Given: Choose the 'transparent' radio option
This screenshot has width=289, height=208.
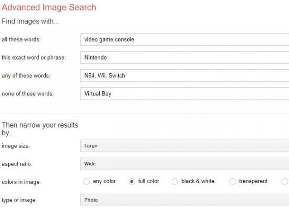Looking at the screenshot, I should coord(232,181).
